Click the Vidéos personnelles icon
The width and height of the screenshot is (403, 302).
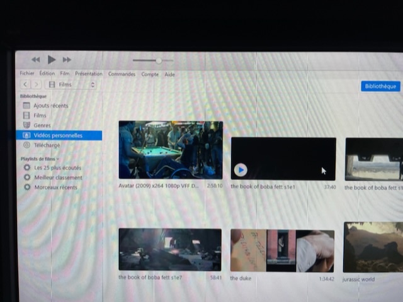(26, 135)
